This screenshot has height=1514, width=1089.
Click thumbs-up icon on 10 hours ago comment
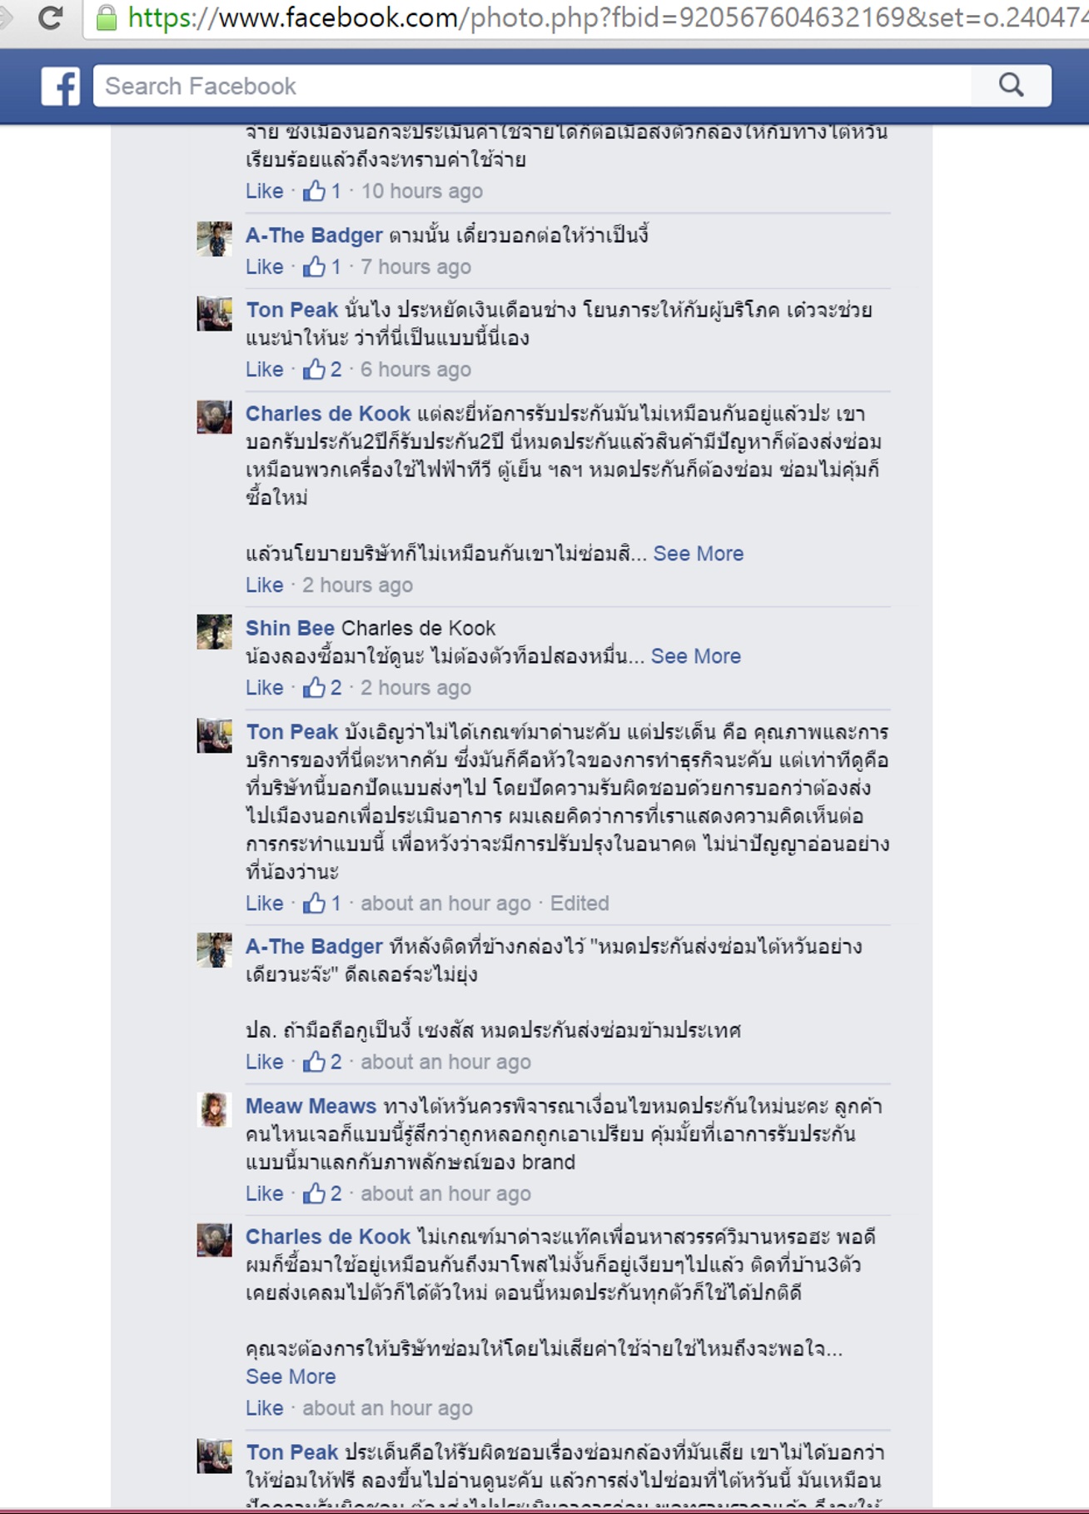pyautogui.click(x=314, y=191)
